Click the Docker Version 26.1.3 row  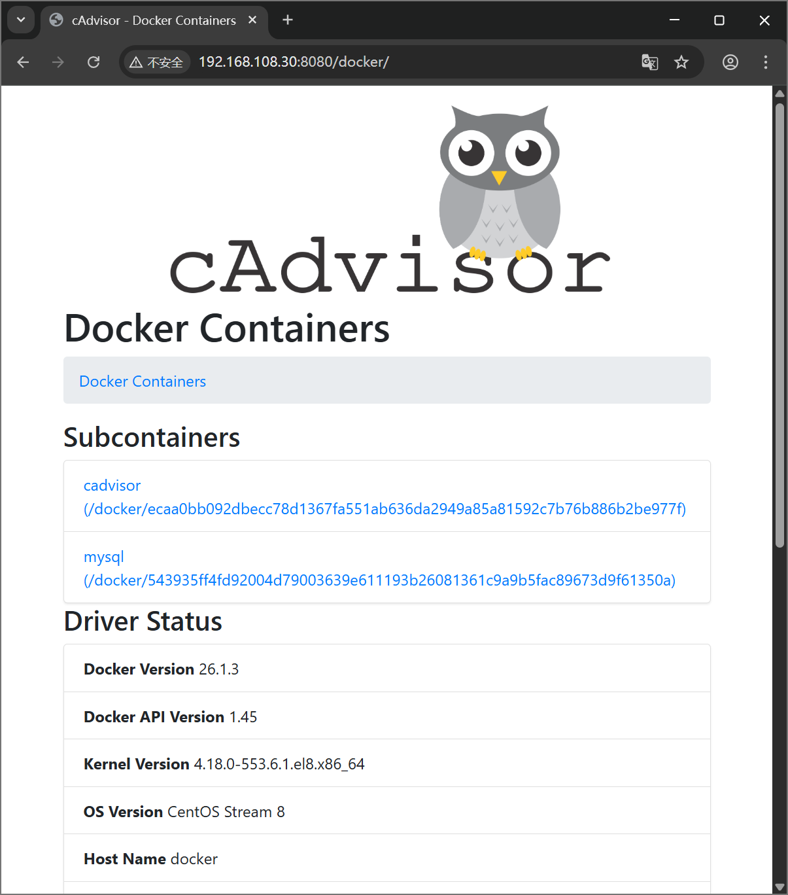tap(387, 669)
